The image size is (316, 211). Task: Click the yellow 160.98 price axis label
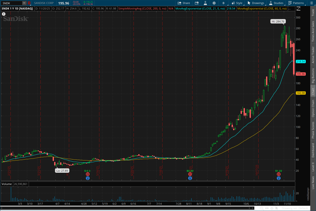coord(301,93)
